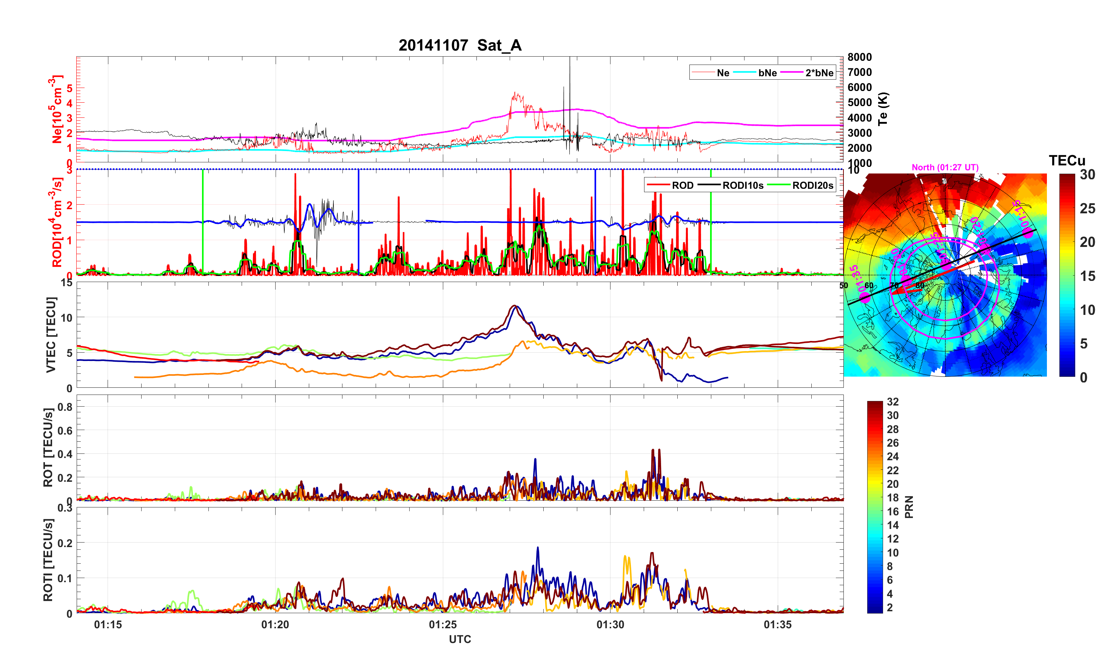This screenshot has width=1096, height=663.
Task: Click the bNe cyan legend line
Action: point(744,72)
